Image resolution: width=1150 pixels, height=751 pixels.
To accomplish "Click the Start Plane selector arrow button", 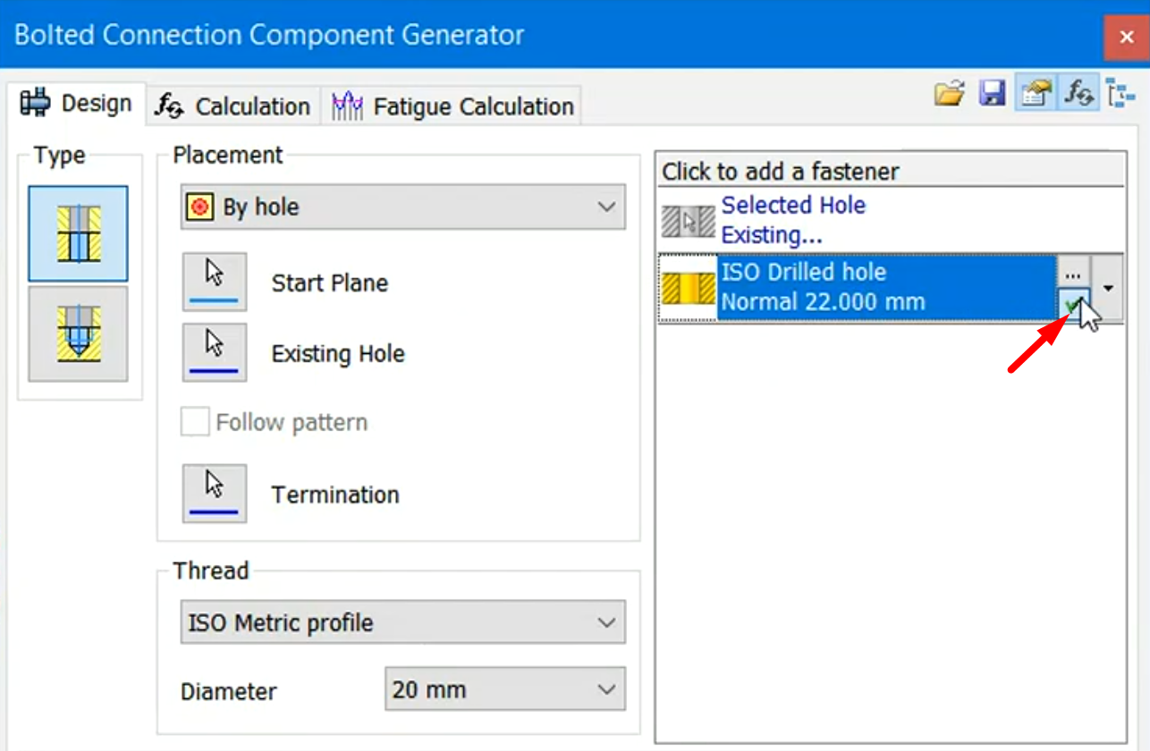I will [x=215, y=282].
